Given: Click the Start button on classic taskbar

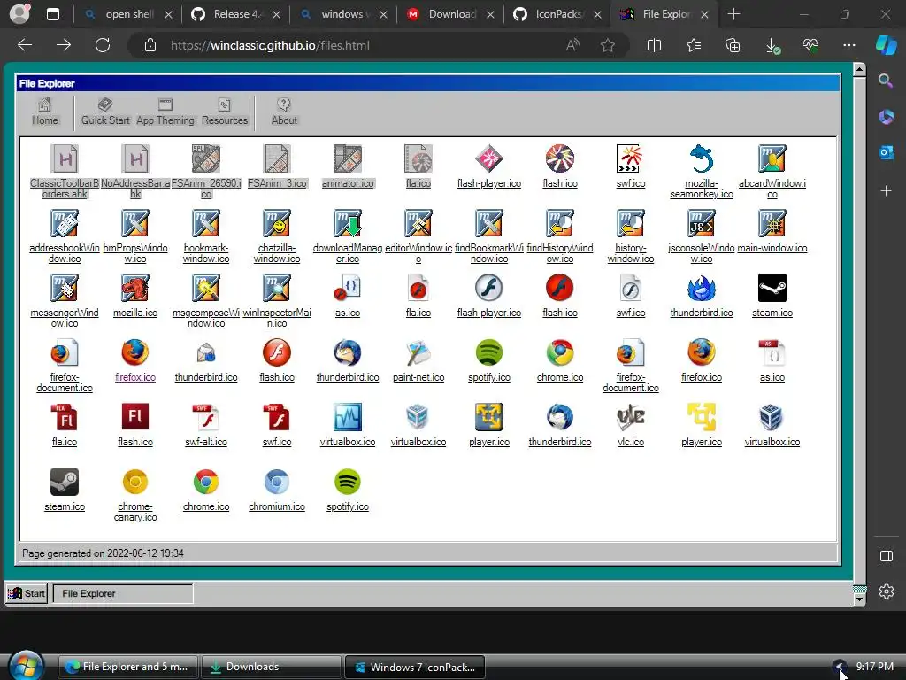Looking at the screenshot, I should click(27, 593).
